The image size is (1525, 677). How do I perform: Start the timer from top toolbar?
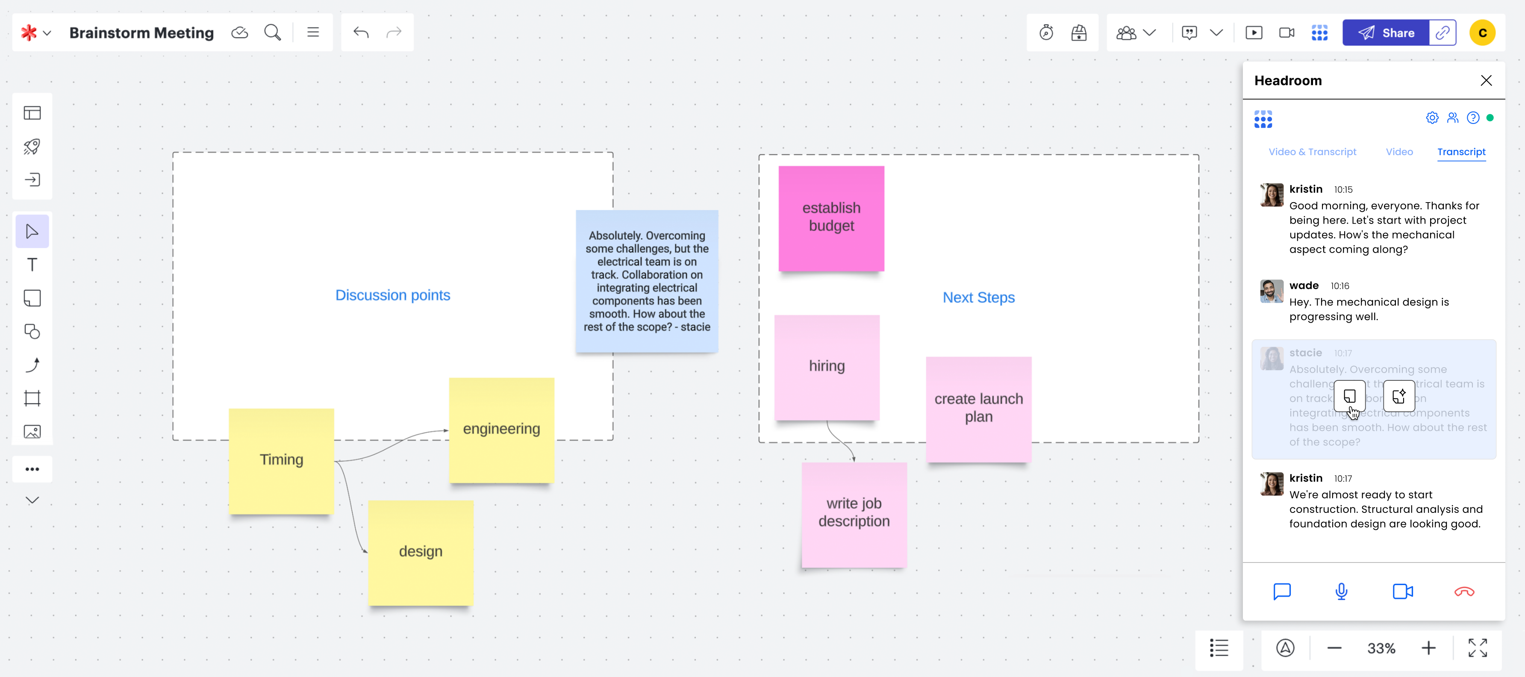pos(1046,32)
